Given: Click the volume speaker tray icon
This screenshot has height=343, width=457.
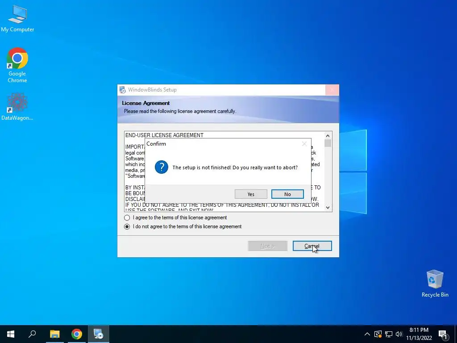Looking at the screenshot, I should pyautogui.click(x=399, y=334).
